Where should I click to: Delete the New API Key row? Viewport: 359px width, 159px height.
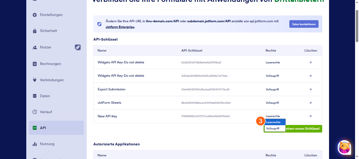click(x=311, y=116)
